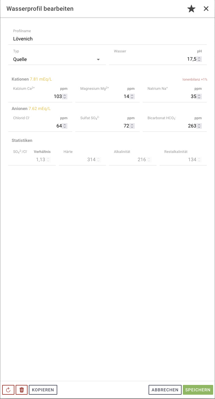Close the Wasserprofil bearbeiten dialog
The width and height of the screenshot is (215, 399).
point(206,9)
